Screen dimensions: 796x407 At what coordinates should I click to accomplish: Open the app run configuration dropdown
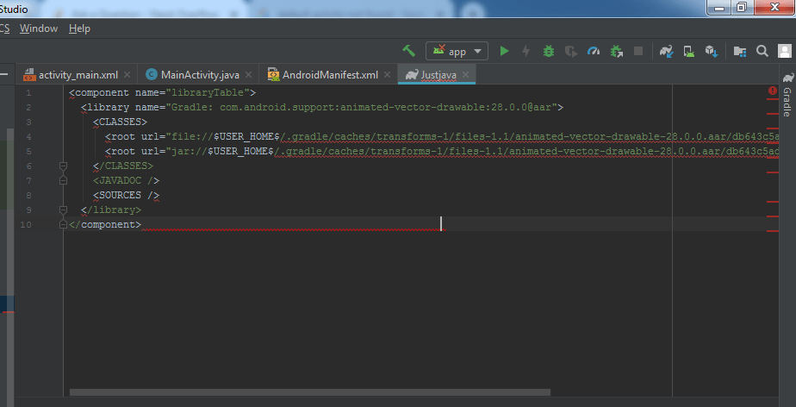[x=457, y=52]
